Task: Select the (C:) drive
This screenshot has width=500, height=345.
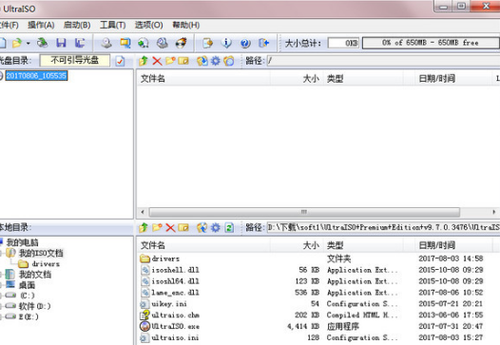Action: click(x=28, y=296)
